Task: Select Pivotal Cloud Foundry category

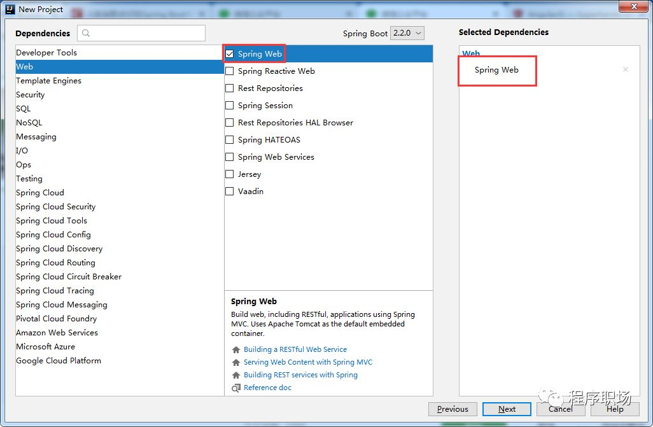Action: tap(120, 319)
